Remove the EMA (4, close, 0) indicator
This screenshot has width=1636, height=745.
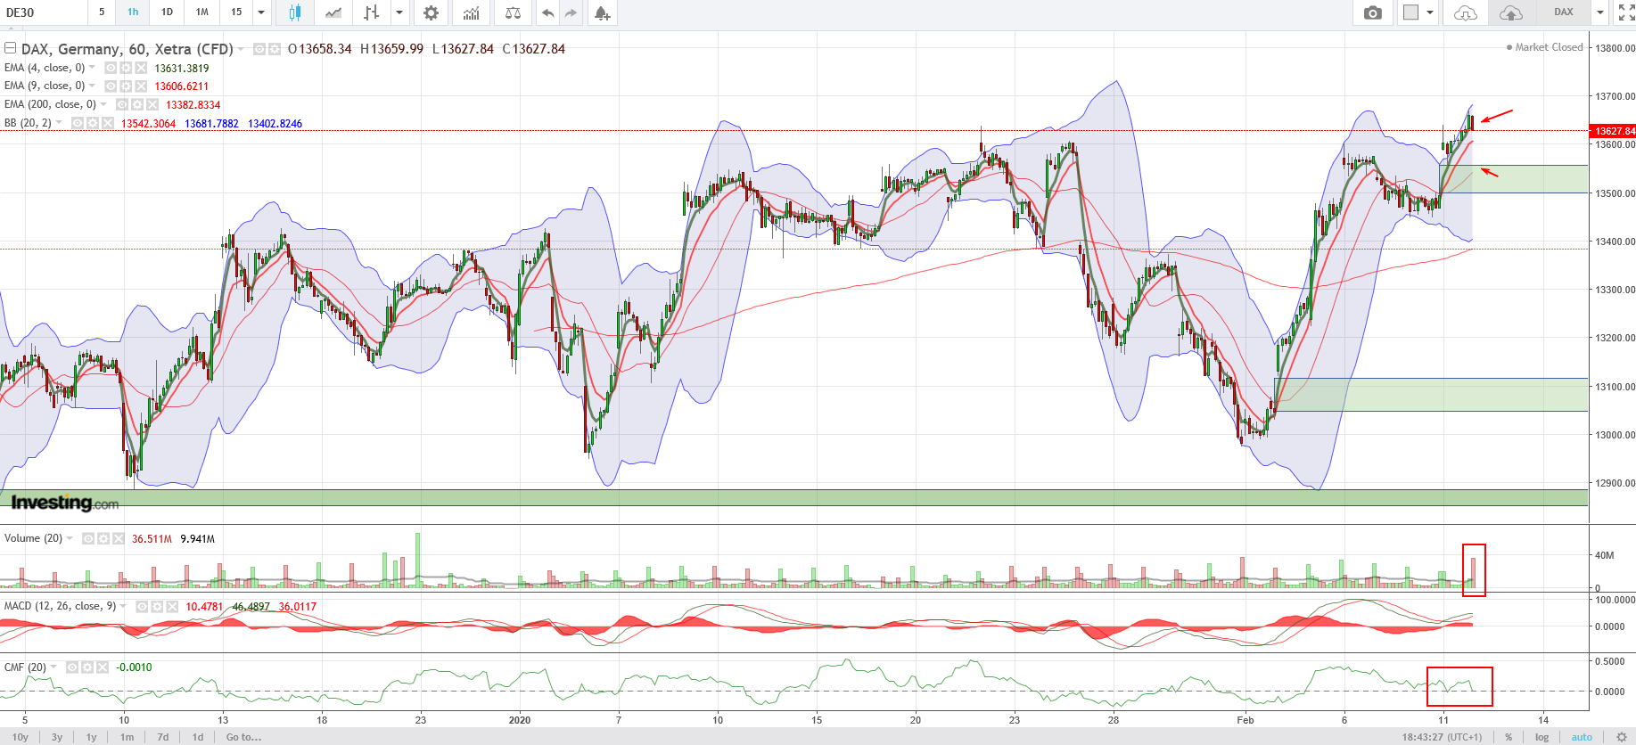(141, 68)
